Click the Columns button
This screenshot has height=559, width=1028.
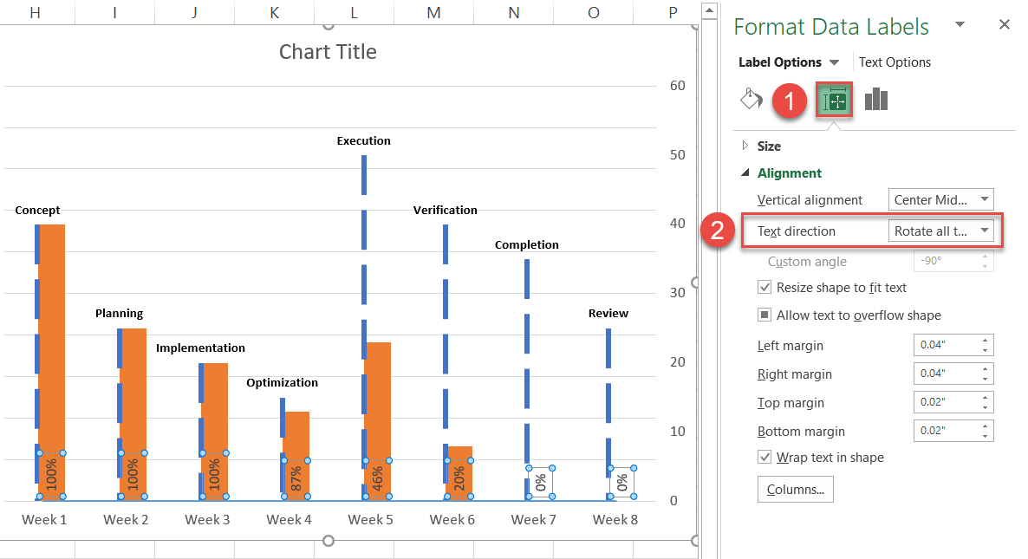795,489
